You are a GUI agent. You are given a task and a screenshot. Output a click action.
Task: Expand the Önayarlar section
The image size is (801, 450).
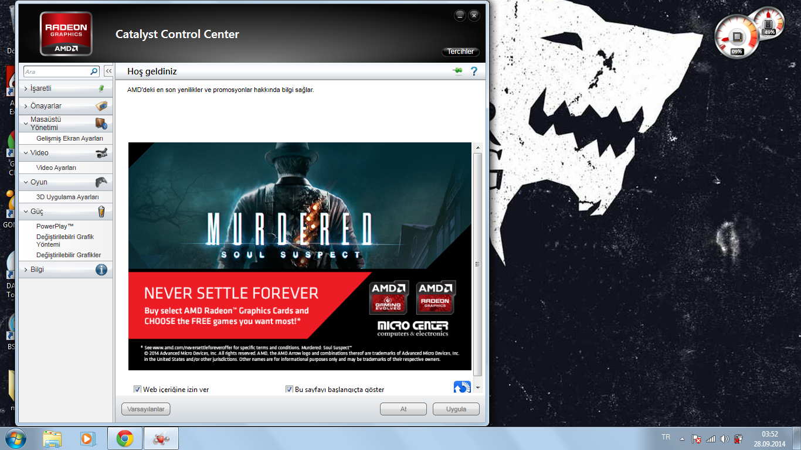pos(46,106)
